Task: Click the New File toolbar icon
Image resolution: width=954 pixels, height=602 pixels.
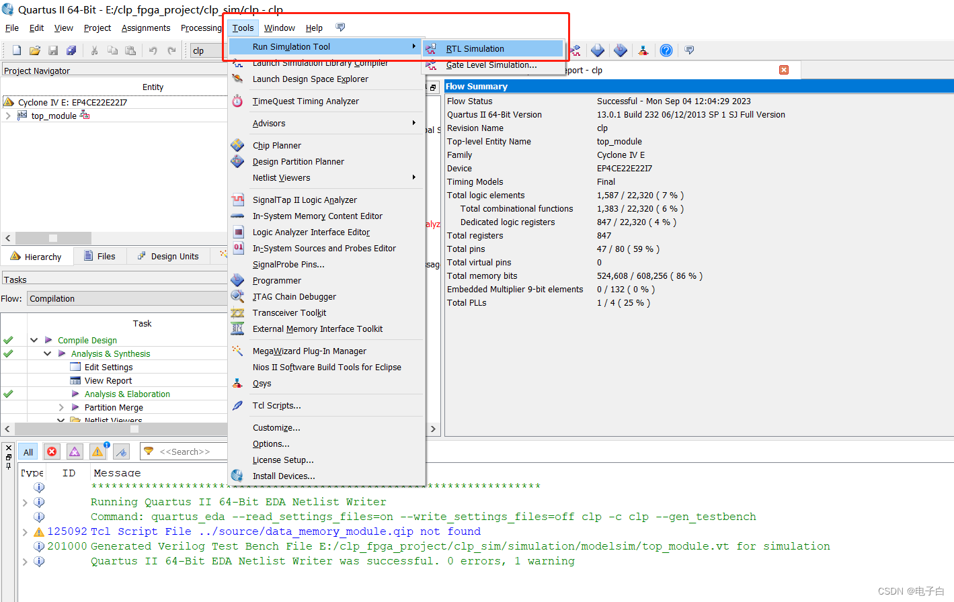Action: [17, 50]
